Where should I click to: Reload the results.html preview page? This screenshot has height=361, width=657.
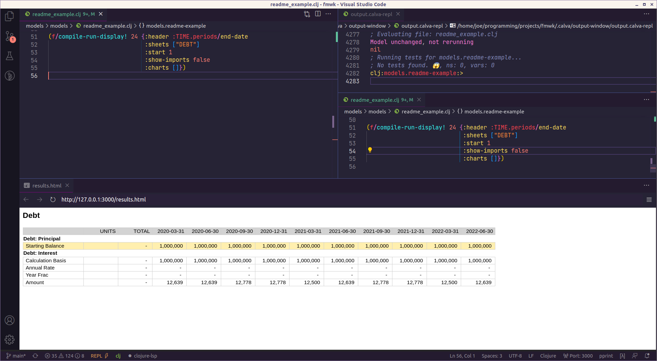click(x=53, y=199)
